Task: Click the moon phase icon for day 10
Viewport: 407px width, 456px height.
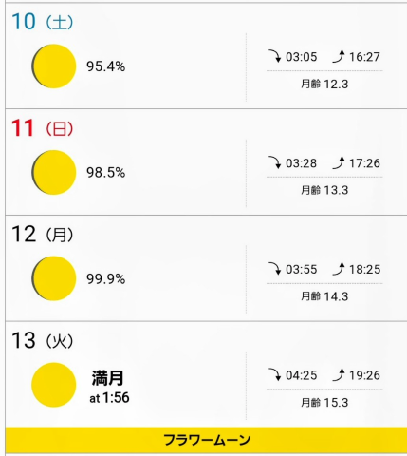Action: click(x=54, y=66)
